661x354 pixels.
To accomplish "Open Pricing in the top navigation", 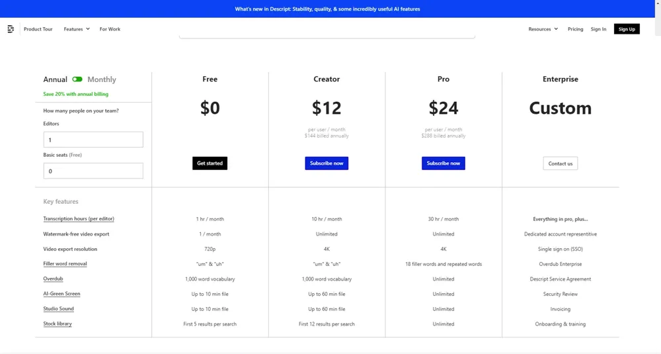I will [575, 29].
